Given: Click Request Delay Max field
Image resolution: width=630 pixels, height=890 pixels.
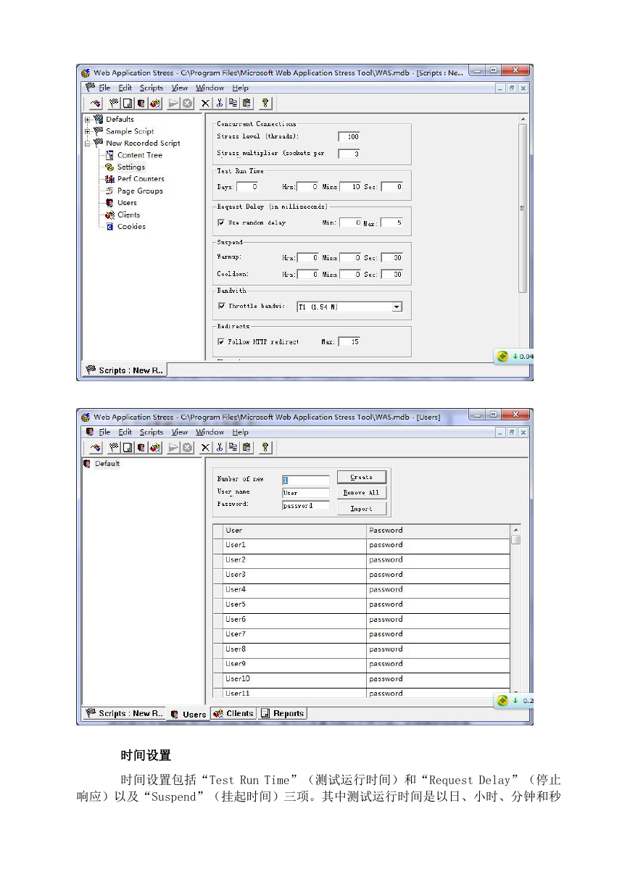Looking at the screenshot, I should [391, 222].
